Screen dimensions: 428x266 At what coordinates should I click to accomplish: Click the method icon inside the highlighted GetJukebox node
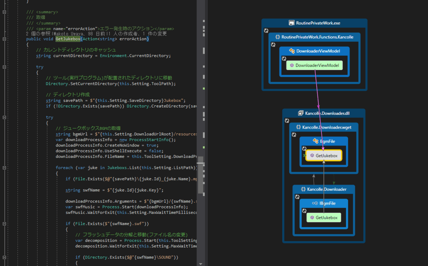[311, 155]
